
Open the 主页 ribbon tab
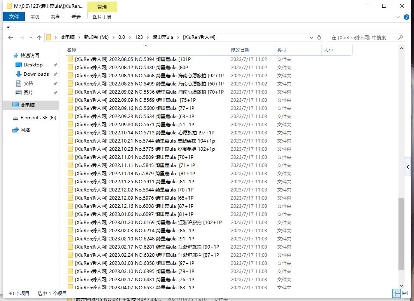pos(35,17)
